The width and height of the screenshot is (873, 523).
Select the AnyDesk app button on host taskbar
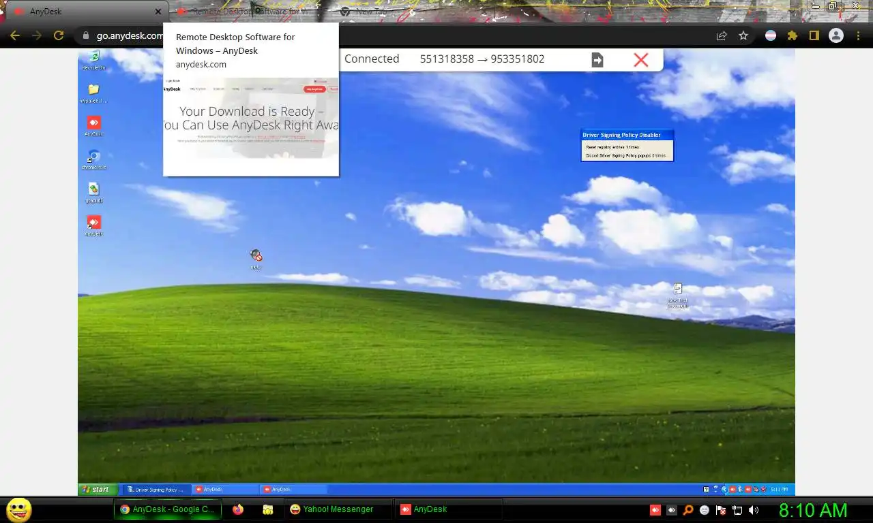click(x=449, y=509)
